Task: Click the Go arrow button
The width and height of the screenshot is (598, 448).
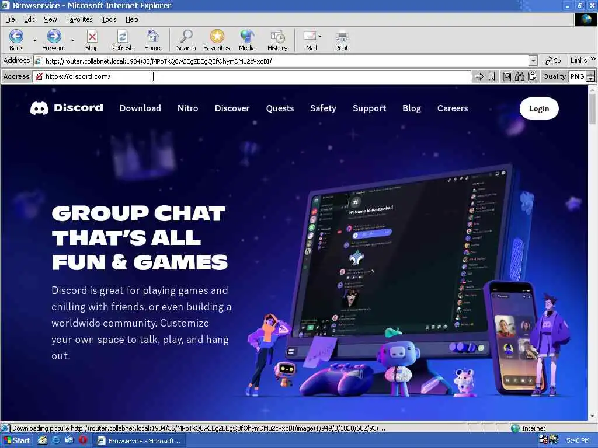Action: (552, 61)
